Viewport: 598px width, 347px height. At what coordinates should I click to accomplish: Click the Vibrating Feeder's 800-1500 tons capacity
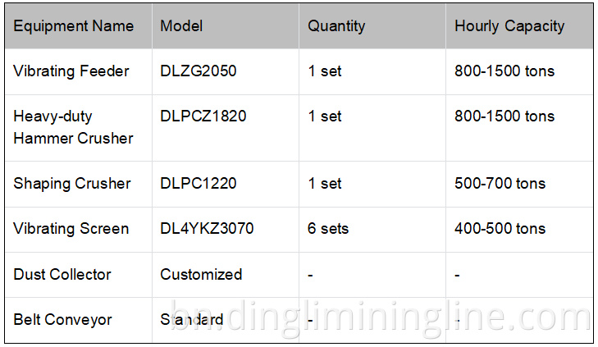coord(504,71)
